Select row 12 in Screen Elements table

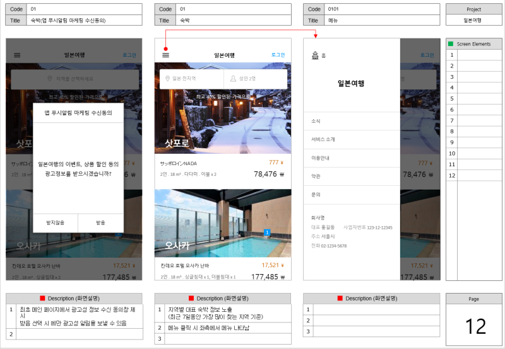pyautogui.click(x=474, y=176)
